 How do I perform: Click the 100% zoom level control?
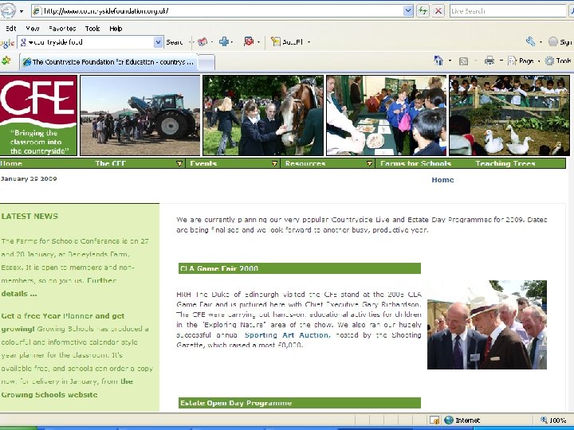click(553, 420)
